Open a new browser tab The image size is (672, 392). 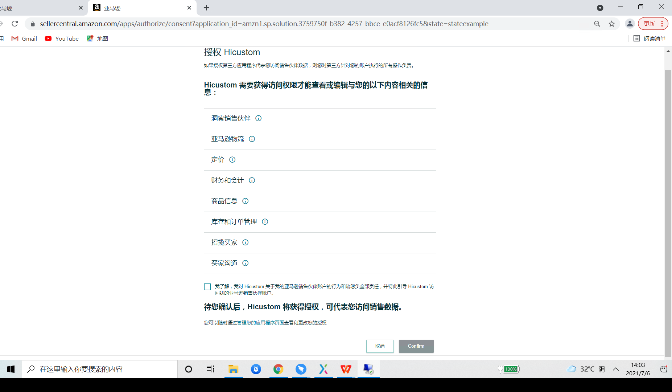click(206, 8)
